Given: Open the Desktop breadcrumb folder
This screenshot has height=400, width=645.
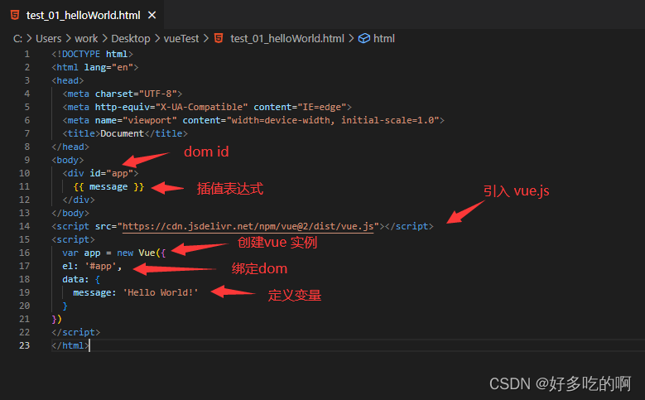Looking at the screenshot, I should click(131, 39).
